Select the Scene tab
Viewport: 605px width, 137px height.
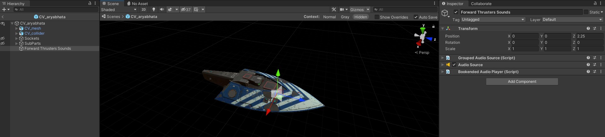[111, 3]
